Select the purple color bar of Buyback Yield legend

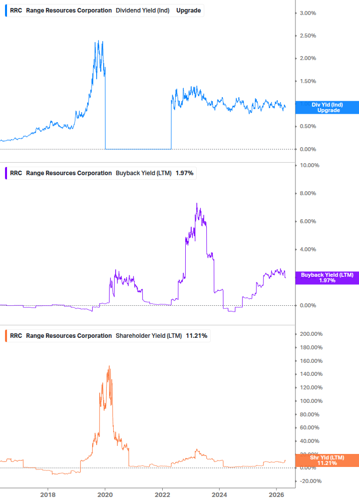pyautogui.click(x=6, y=173)
